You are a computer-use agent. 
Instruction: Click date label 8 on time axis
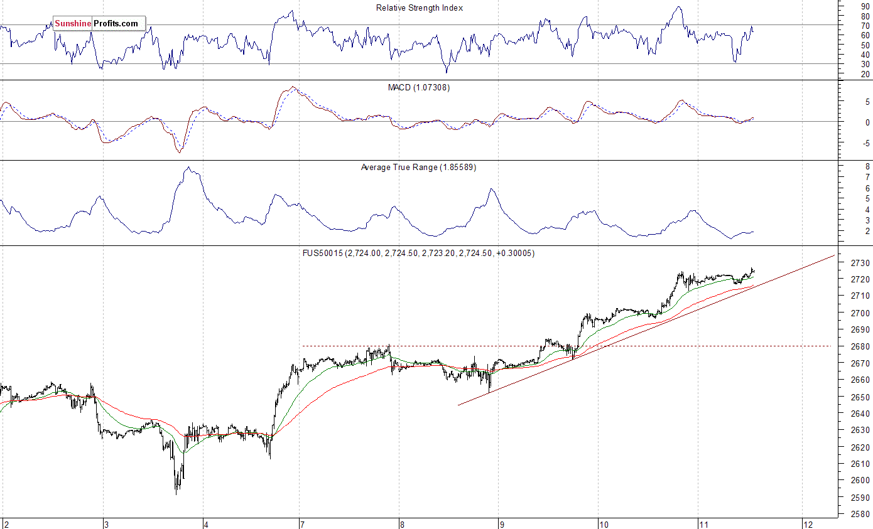coord(402,524)
